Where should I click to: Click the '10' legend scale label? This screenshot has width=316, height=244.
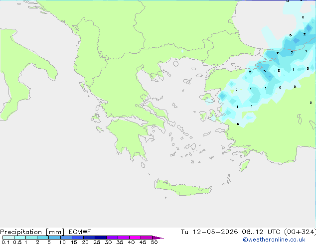click(x=62, y=242)
